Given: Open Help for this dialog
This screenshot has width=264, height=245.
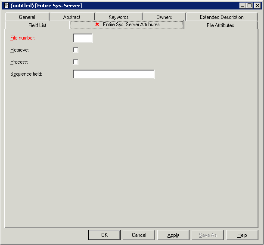Looking at the screenshot, I should tap(242, 235).
